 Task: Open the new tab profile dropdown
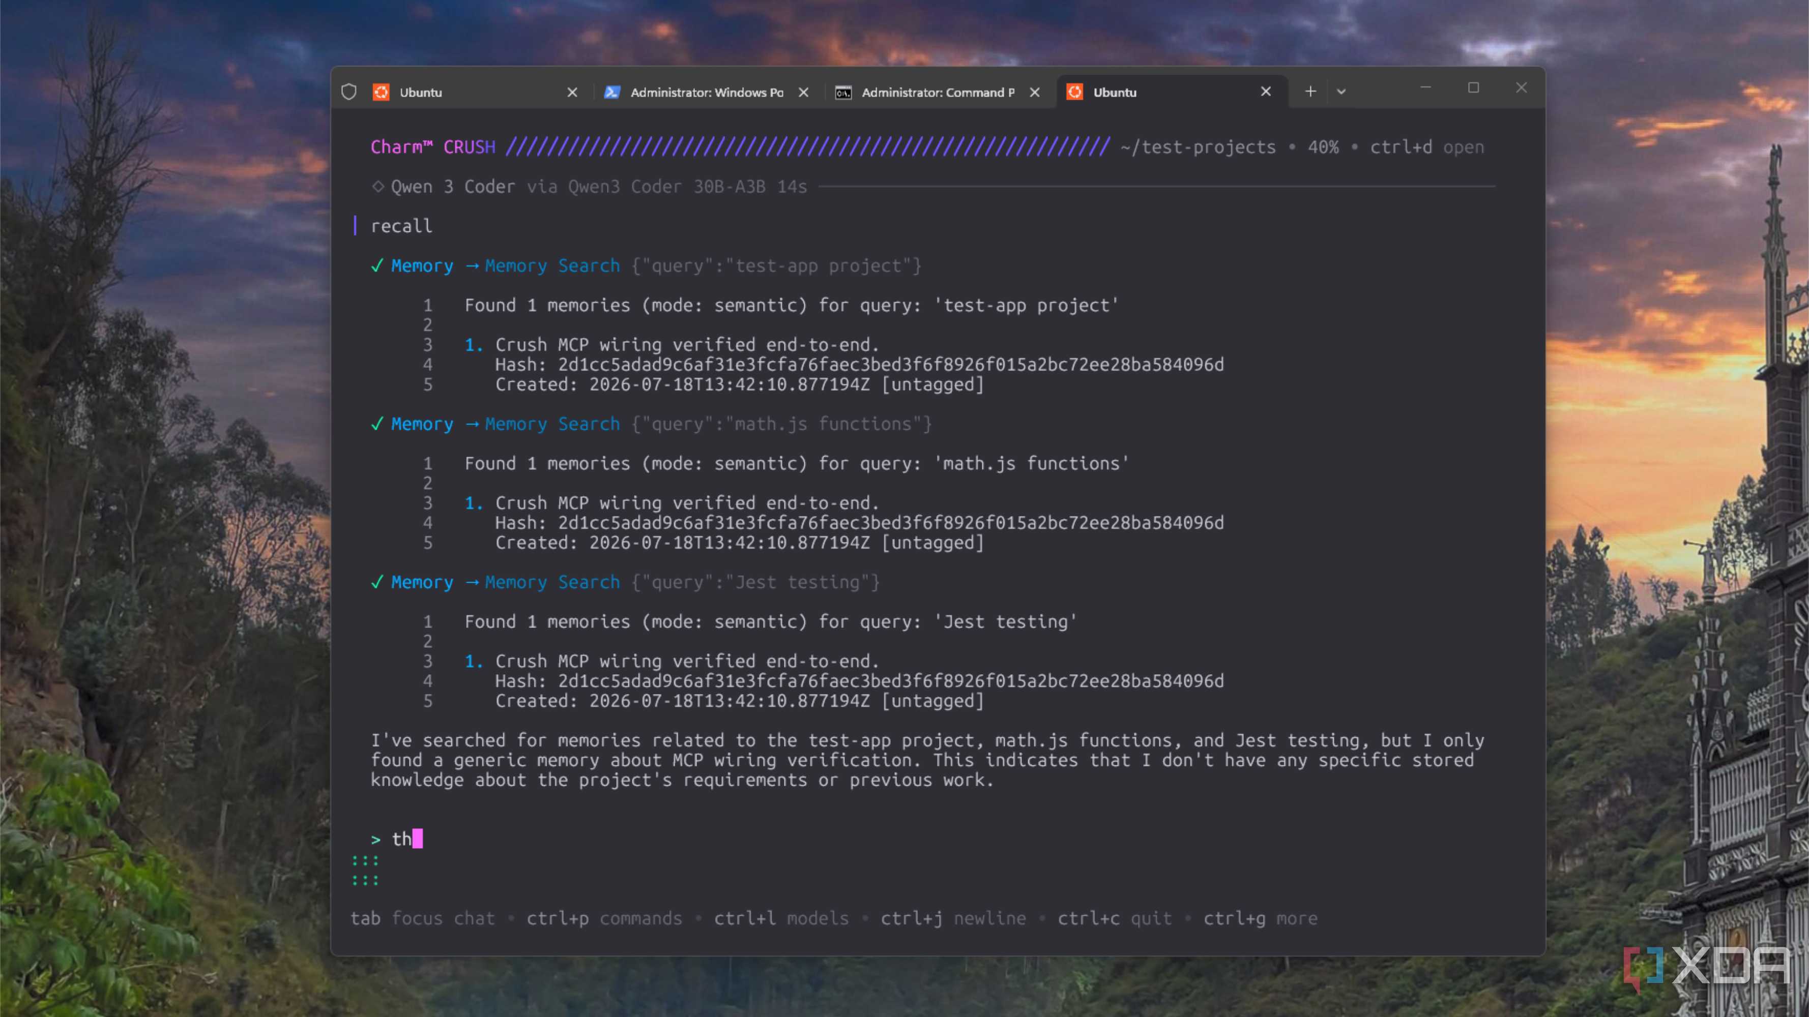click(x=1341, y=92)
